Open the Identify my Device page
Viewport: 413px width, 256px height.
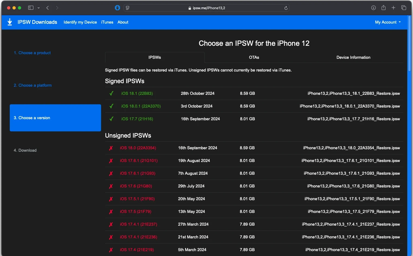80,22
